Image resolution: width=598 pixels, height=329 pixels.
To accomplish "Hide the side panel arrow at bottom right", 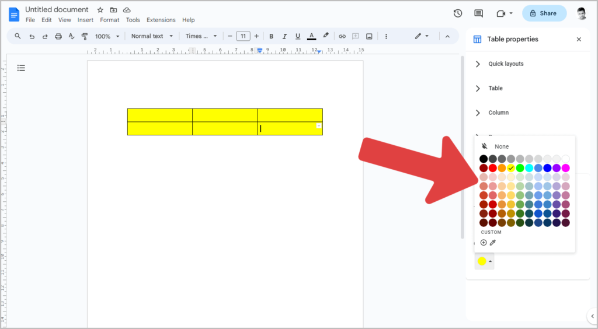I will tap(592, 316).
